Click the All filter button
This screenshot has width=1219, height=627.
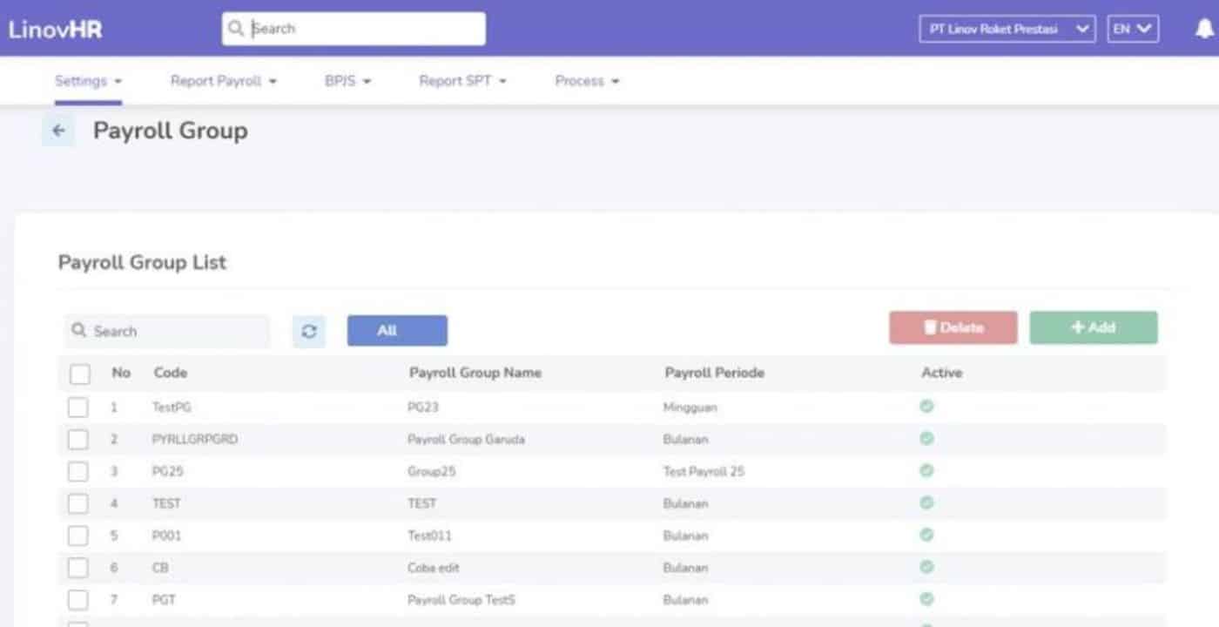coord(397,331)
